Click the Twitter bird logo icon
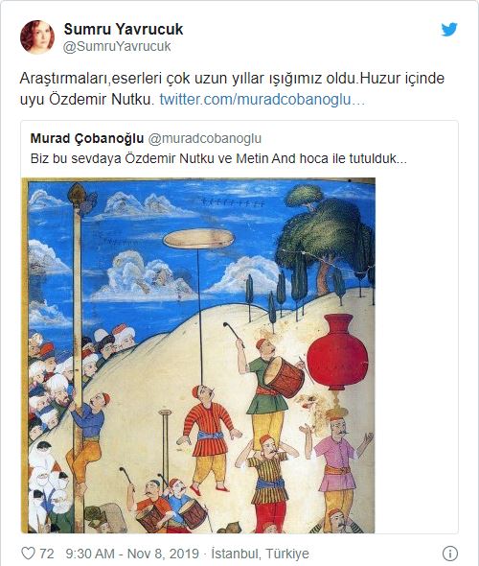The height and width of the screenshot is (566, 479). pos(449,30)
